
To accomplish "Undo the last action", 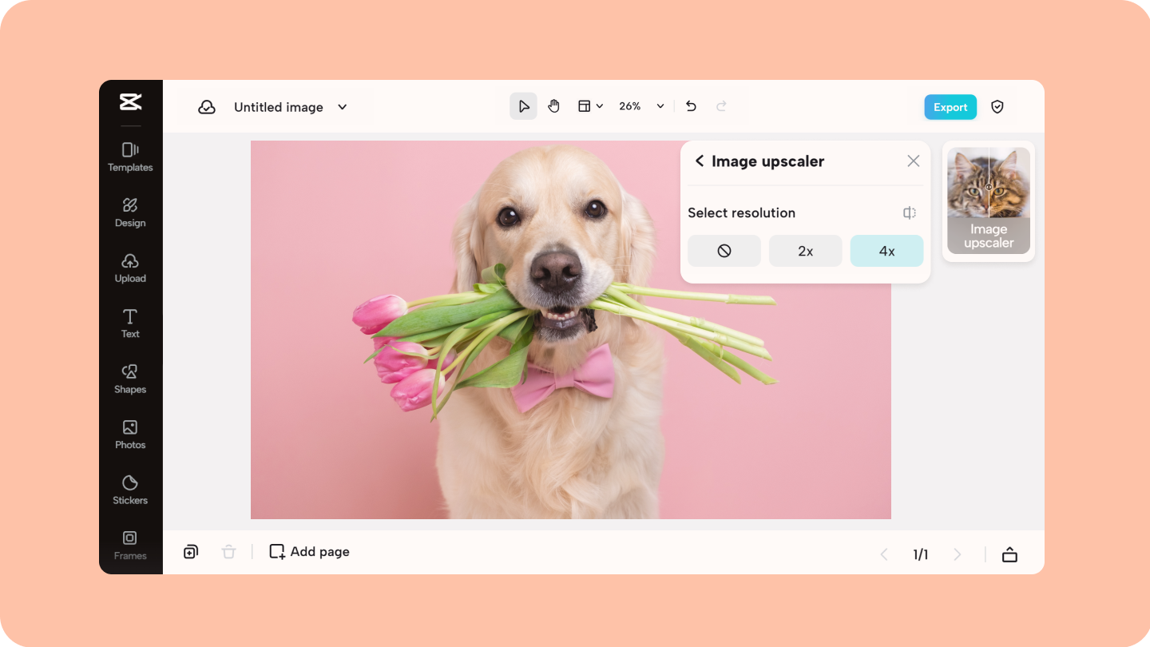I will [692, 106].
